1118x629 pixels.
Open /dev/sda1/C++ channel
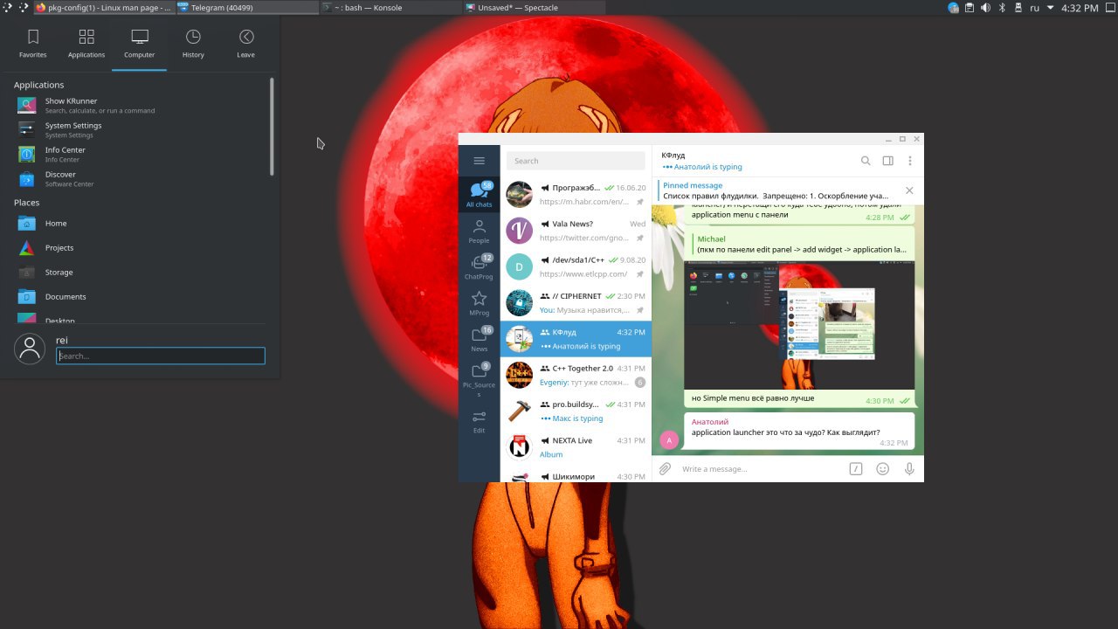(x=576, y=266)
